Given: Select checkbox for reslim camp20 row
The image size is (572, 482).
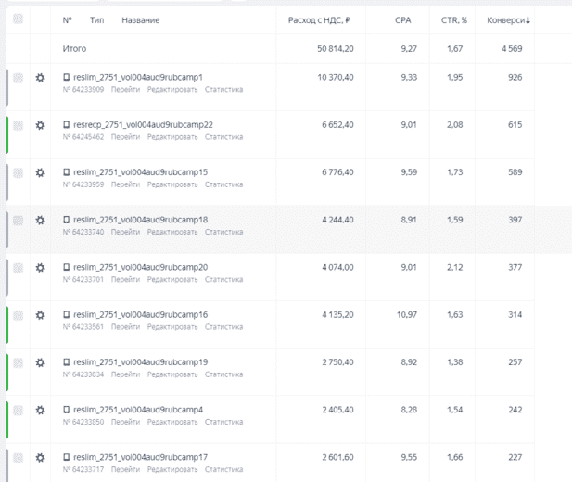Looking at the screenshot, I should 18,268.
